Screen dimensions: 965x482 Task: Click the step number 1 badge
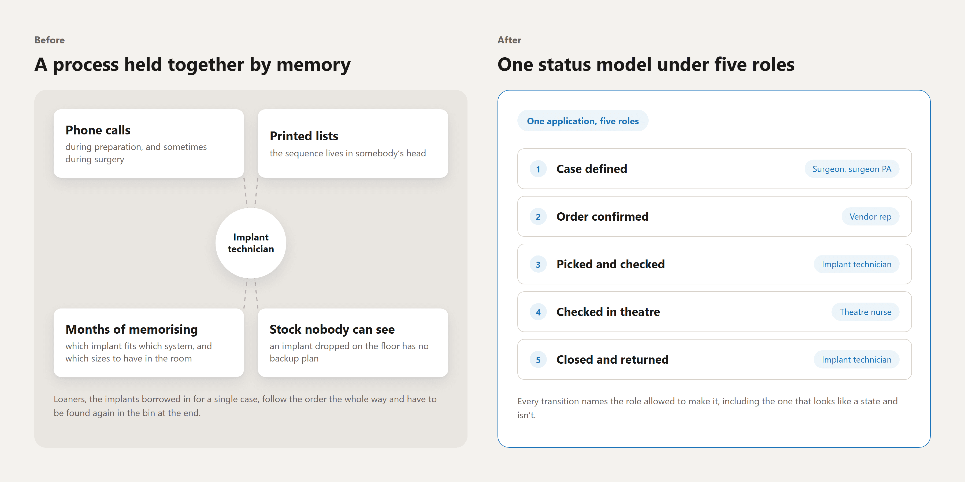point(538,169)
